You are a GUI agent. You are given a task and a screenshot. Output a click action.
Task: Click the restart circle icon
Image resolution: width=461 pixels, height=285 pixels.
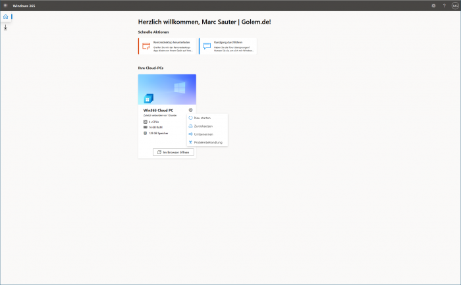(x=190, y=118)
